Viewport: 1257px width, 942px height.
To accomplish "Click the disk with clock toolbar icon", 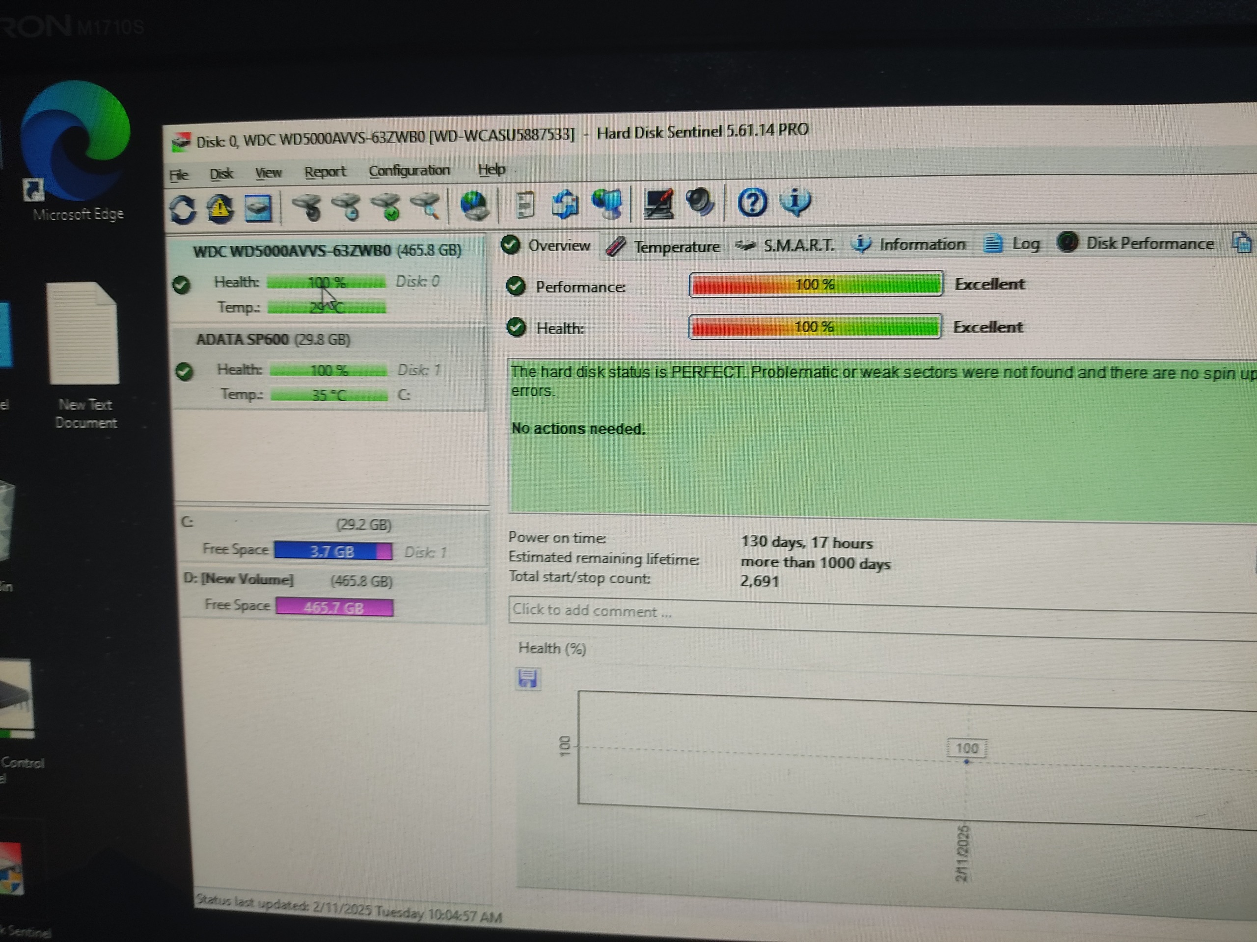I will click(347, 206).
